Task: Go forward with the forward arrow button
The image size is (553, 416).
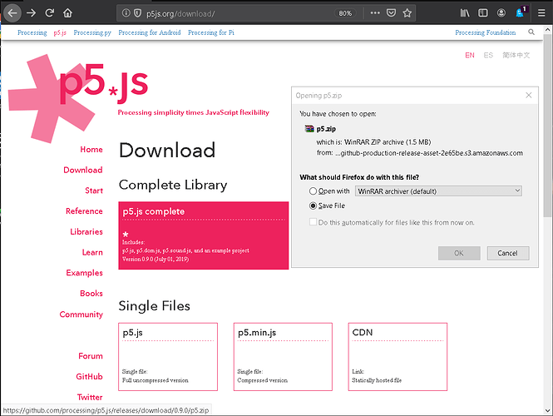Action: tap(32, 13)
